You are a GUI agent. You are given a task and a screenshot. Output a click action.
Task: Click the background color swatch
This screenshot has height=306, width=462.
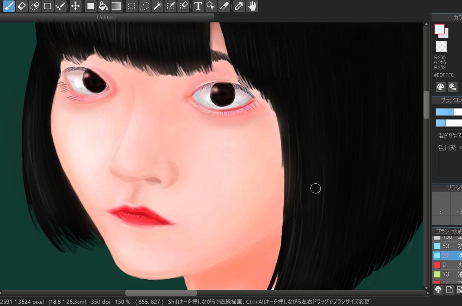(445, 35)
